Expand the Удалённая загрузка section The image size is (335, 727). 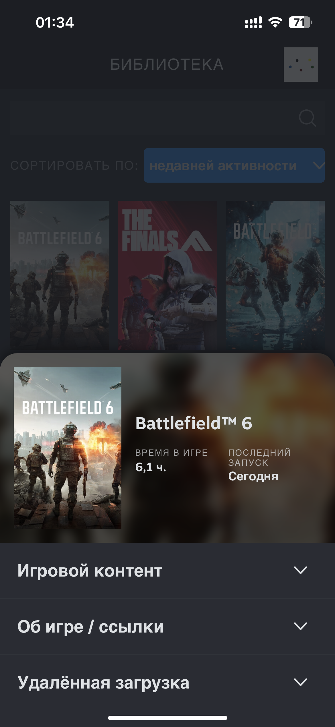(x=167, y=682)
